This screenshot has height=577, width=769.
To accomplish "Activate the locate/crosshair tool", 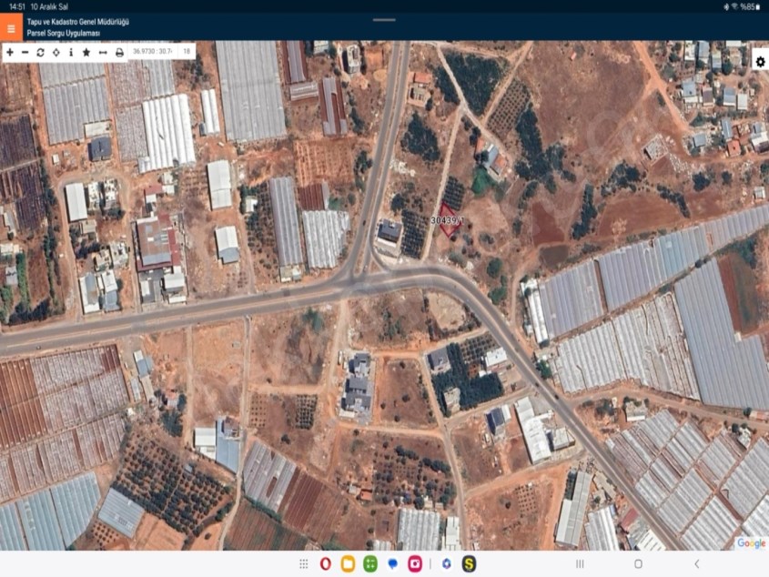I will [56, 52].
